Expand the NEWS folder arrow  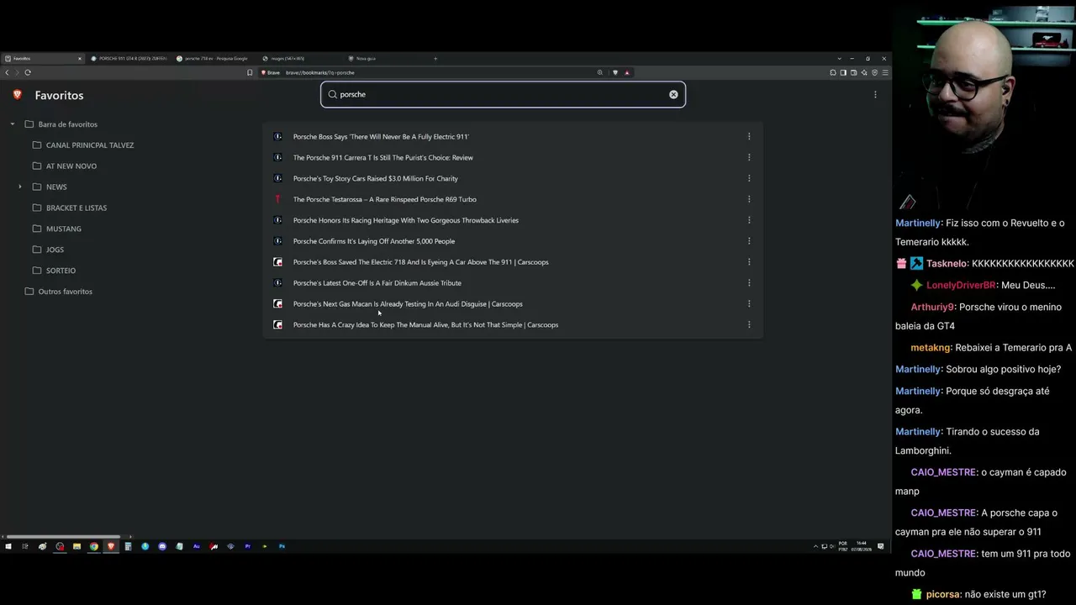coord(20,187)
